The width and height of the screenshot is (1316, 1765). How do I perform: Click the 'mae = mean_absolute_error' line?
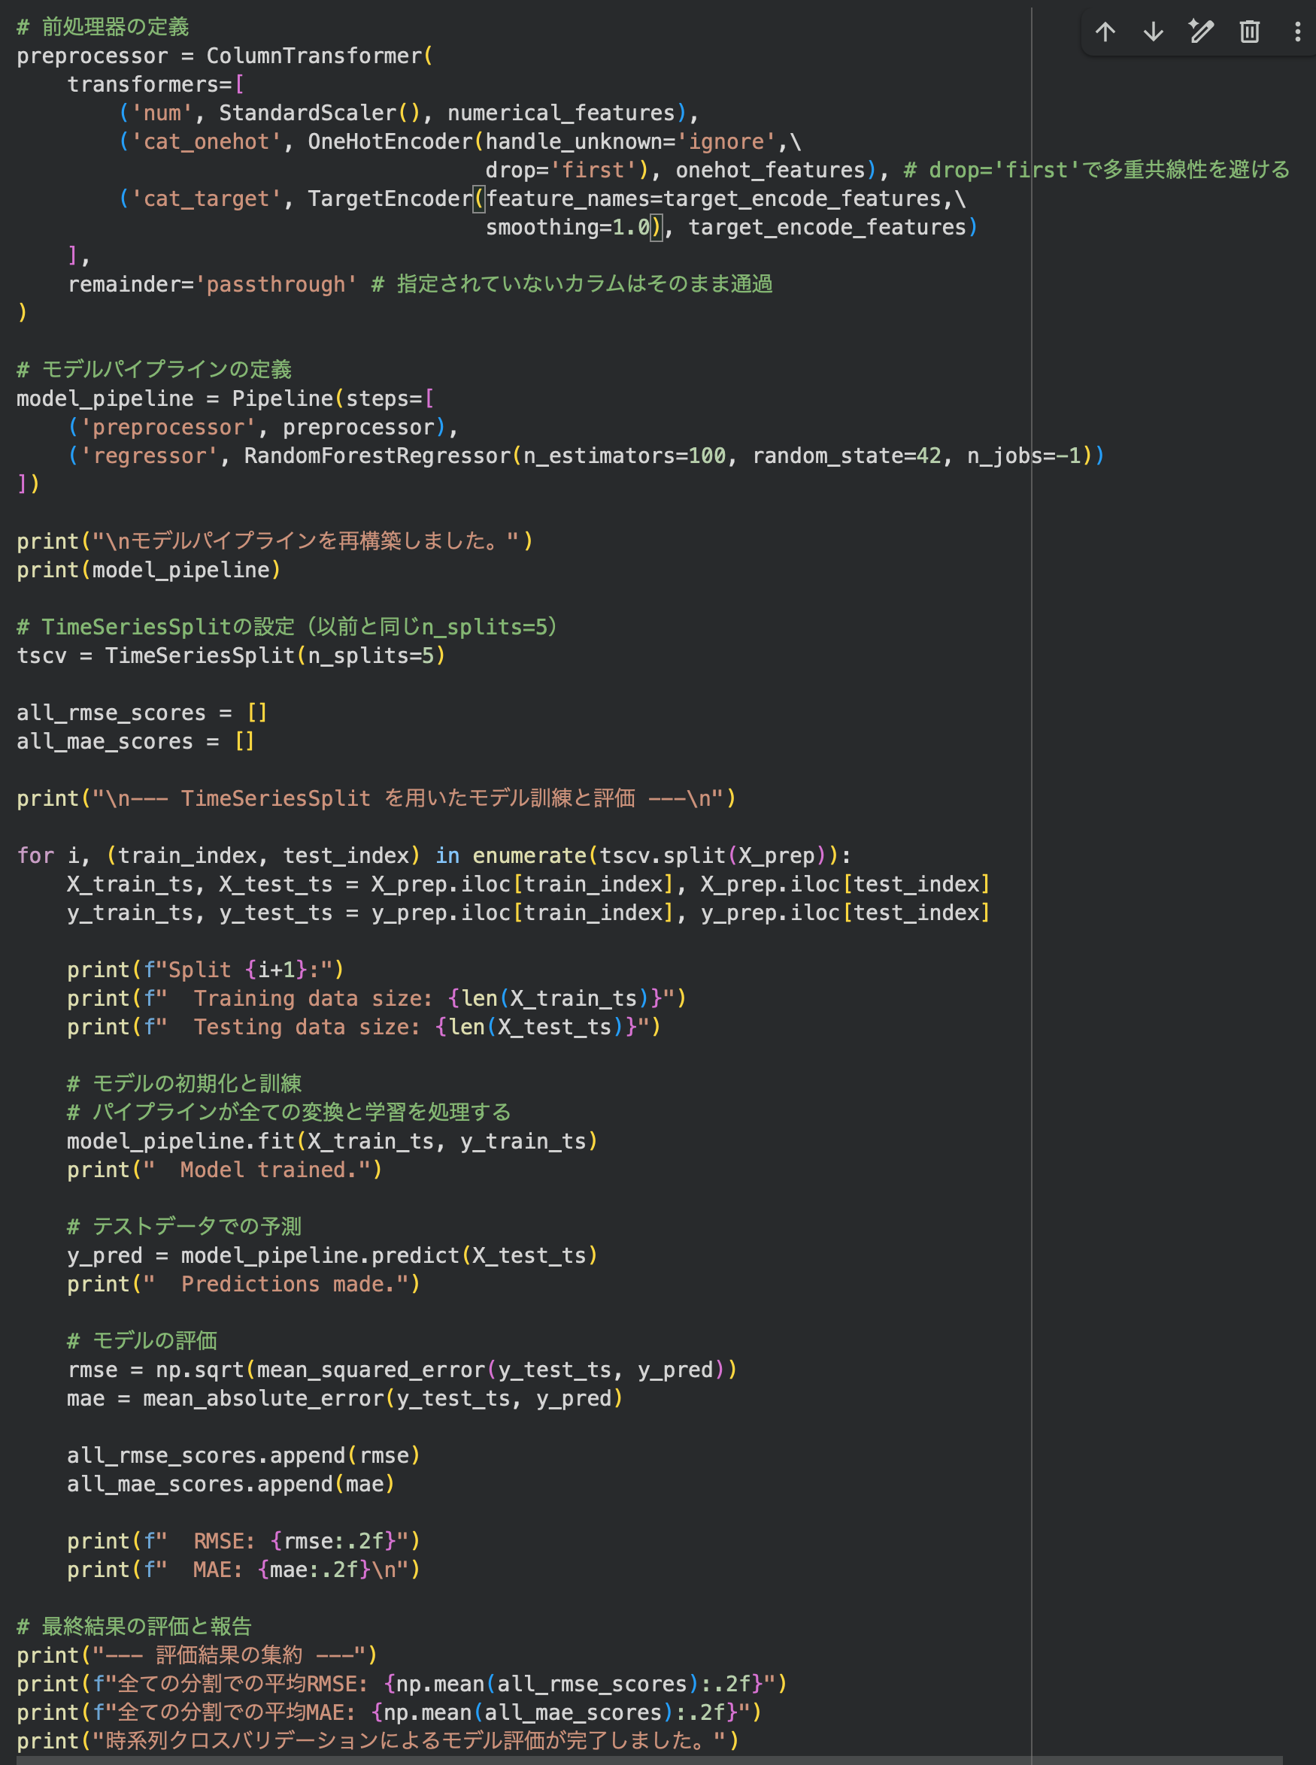(x=345, y=1398)
